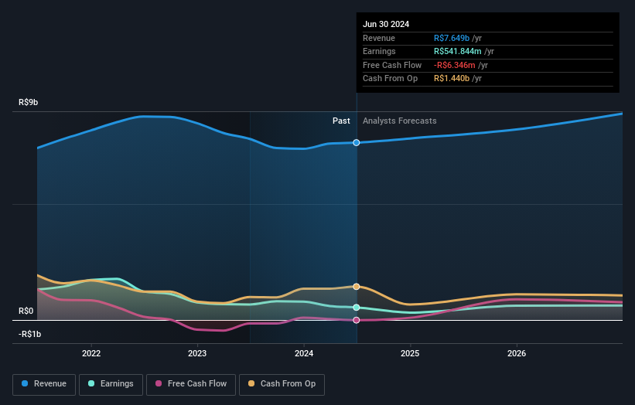Viewport: 635px width, 405px height.
Task: Click the 2023 x-axis label
Action: pyautogui.click(x=197, y=353)
